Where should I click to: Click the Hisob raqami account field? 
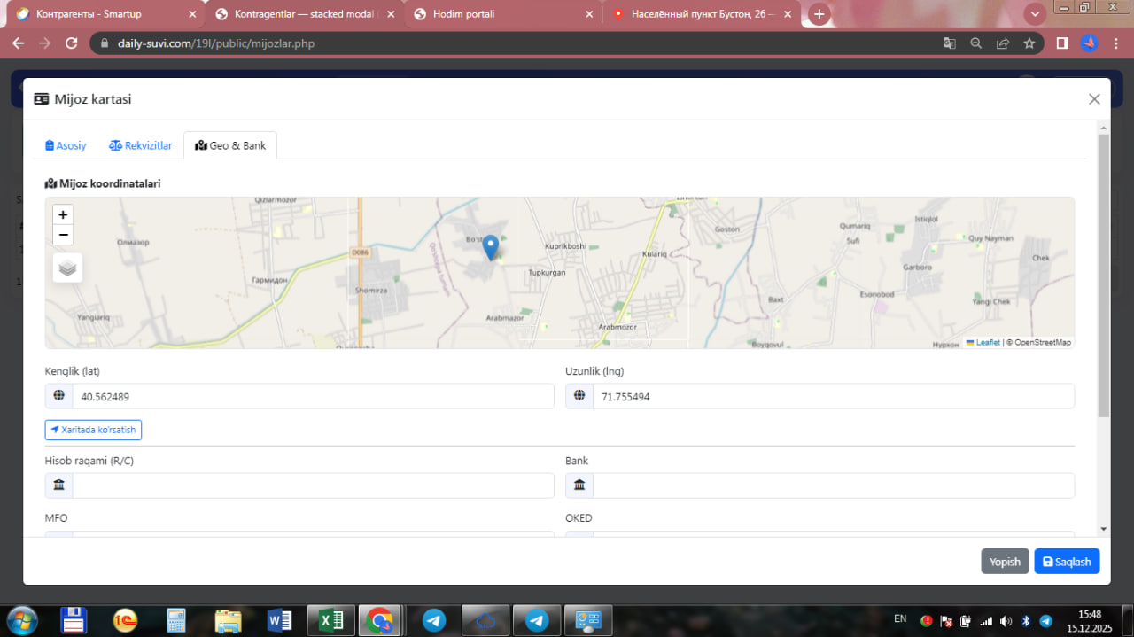coord(312,486)
